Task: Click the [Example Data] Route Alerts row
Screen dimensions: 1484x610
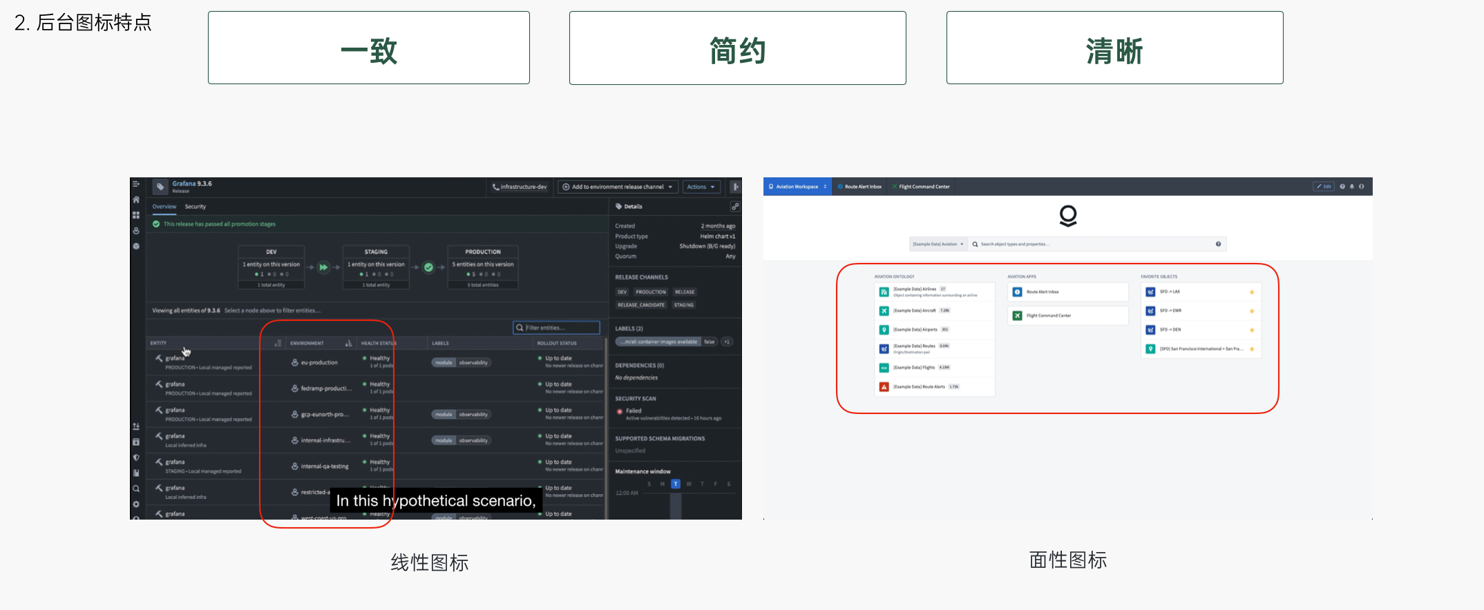Action: (935, 387)
